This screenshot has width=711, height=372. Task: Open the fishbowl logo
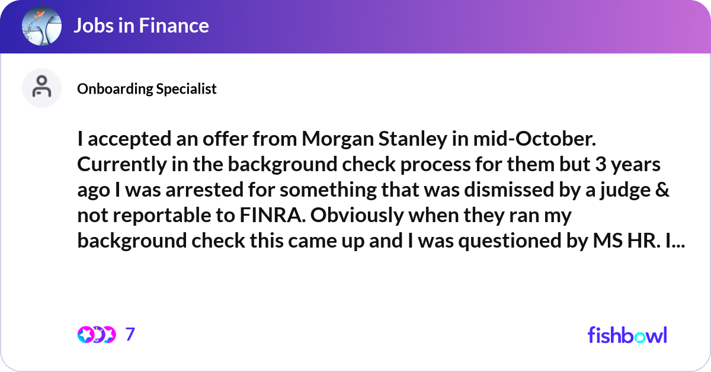coord(627,335)
